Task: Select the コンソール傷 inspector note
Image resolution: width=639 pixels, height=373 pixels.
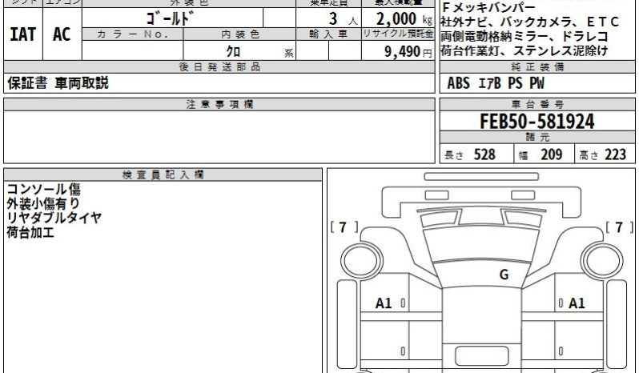Action: [x=43, y=190]
